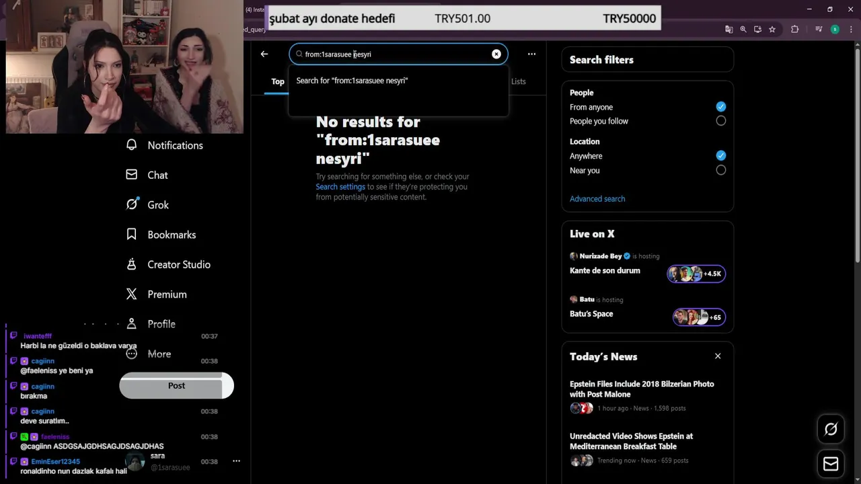Clear the search box with X button
Viewport: 861px width, 484px height.
click(x=496, y=54)
